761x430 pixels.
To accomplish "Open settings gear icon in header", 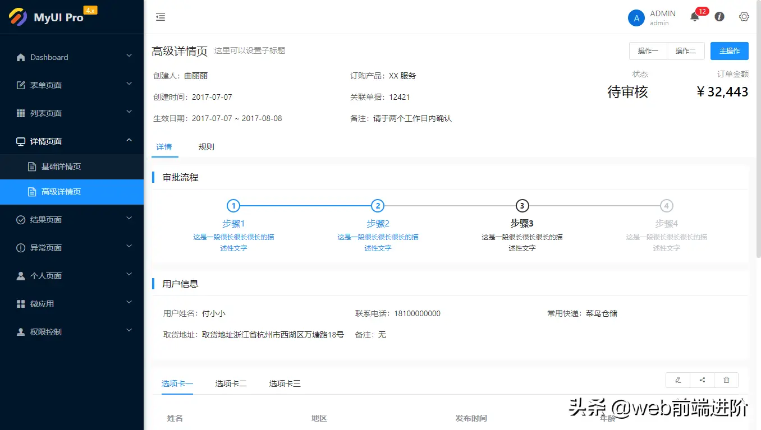I will point(744,17).
